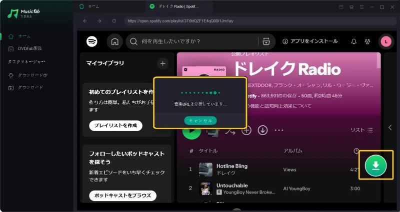Click the アルバム column header

(293, 151)
